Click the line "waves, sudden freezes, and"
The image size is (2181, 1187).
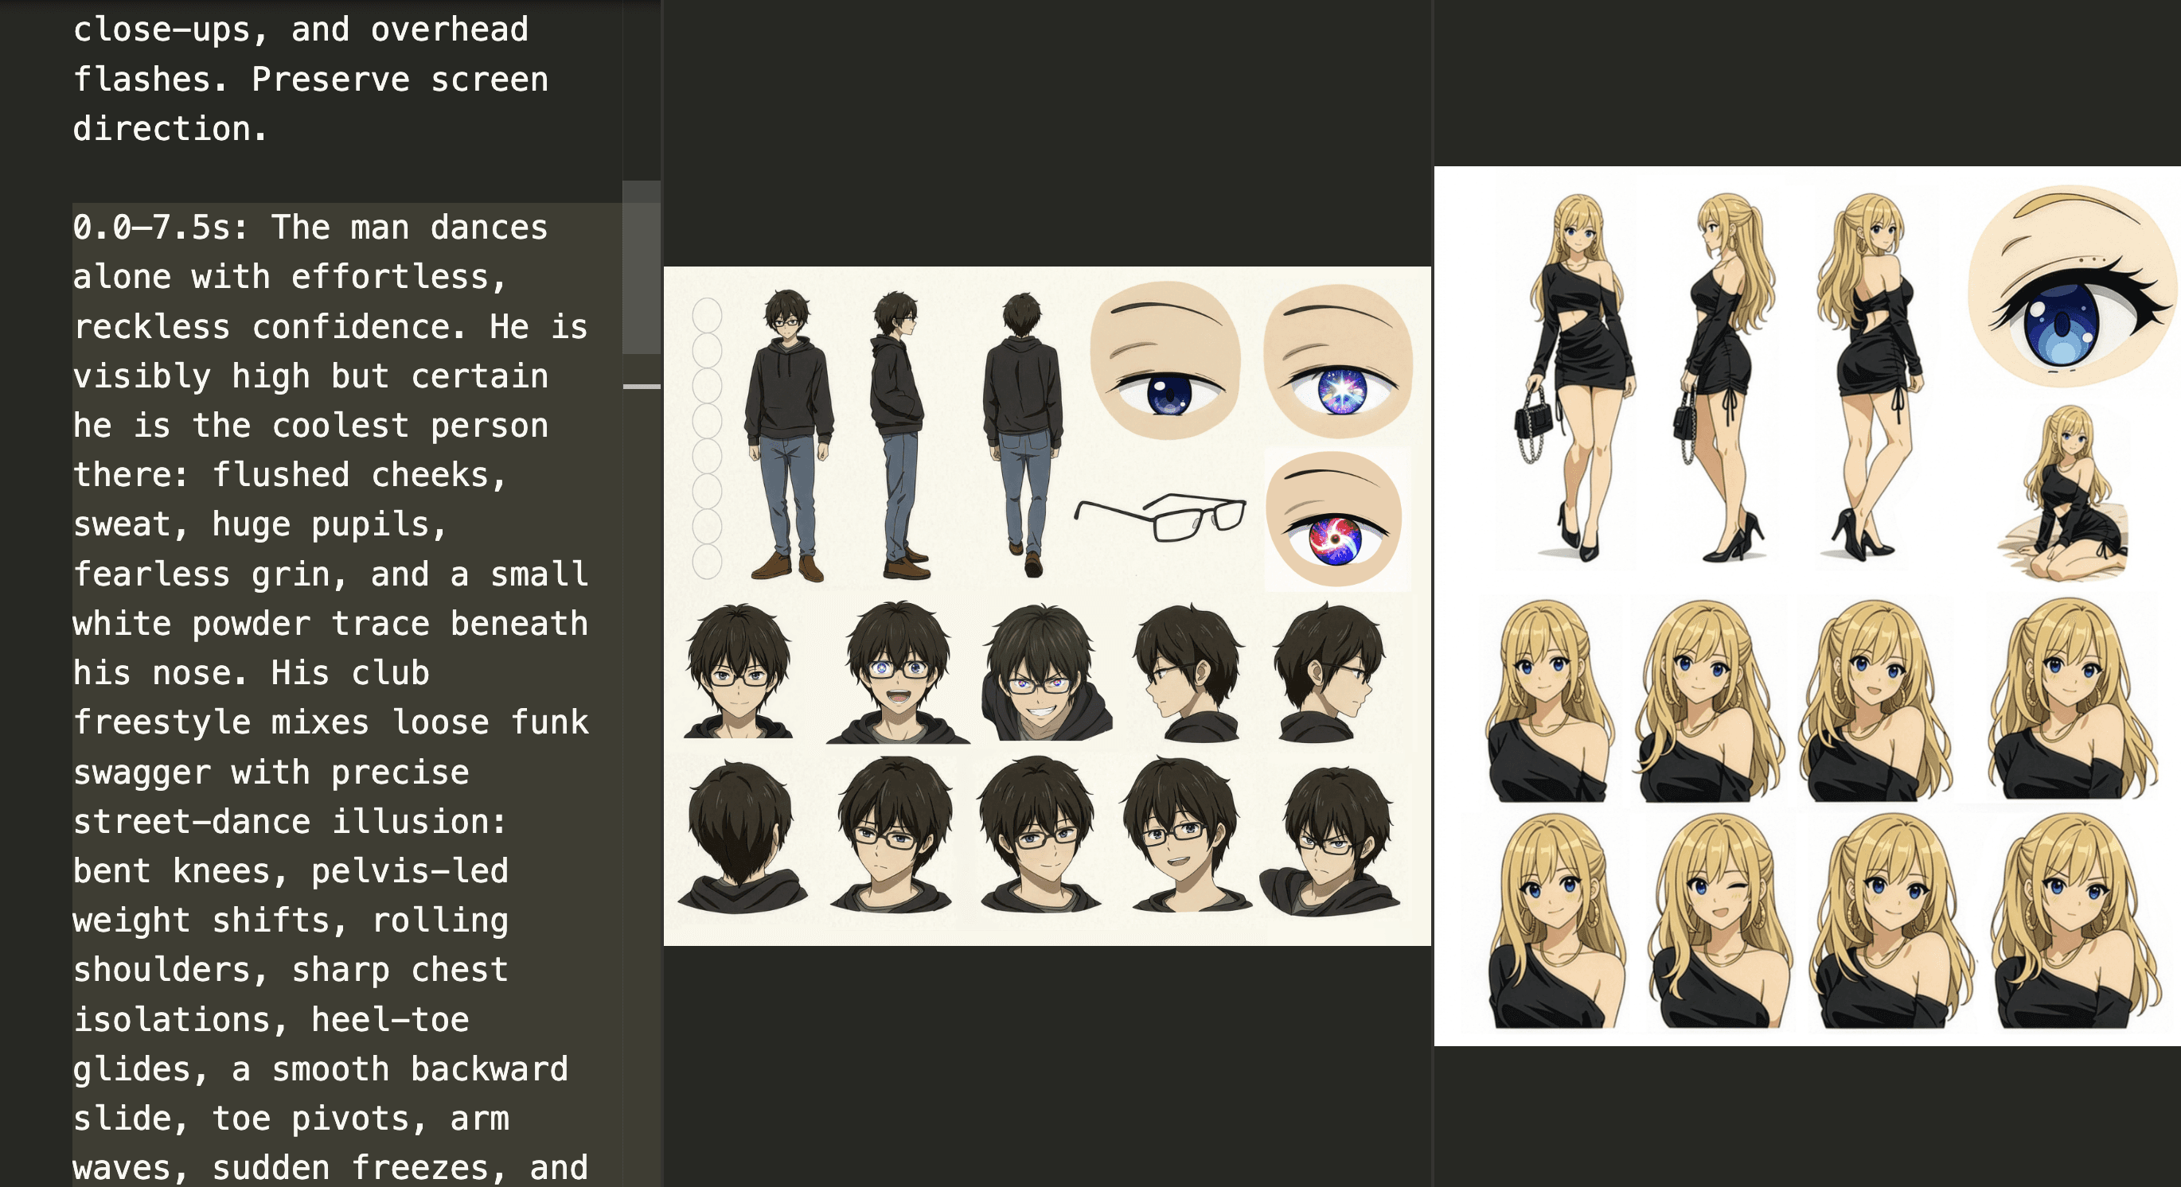pyautogui.click(x=330, y=1168)
